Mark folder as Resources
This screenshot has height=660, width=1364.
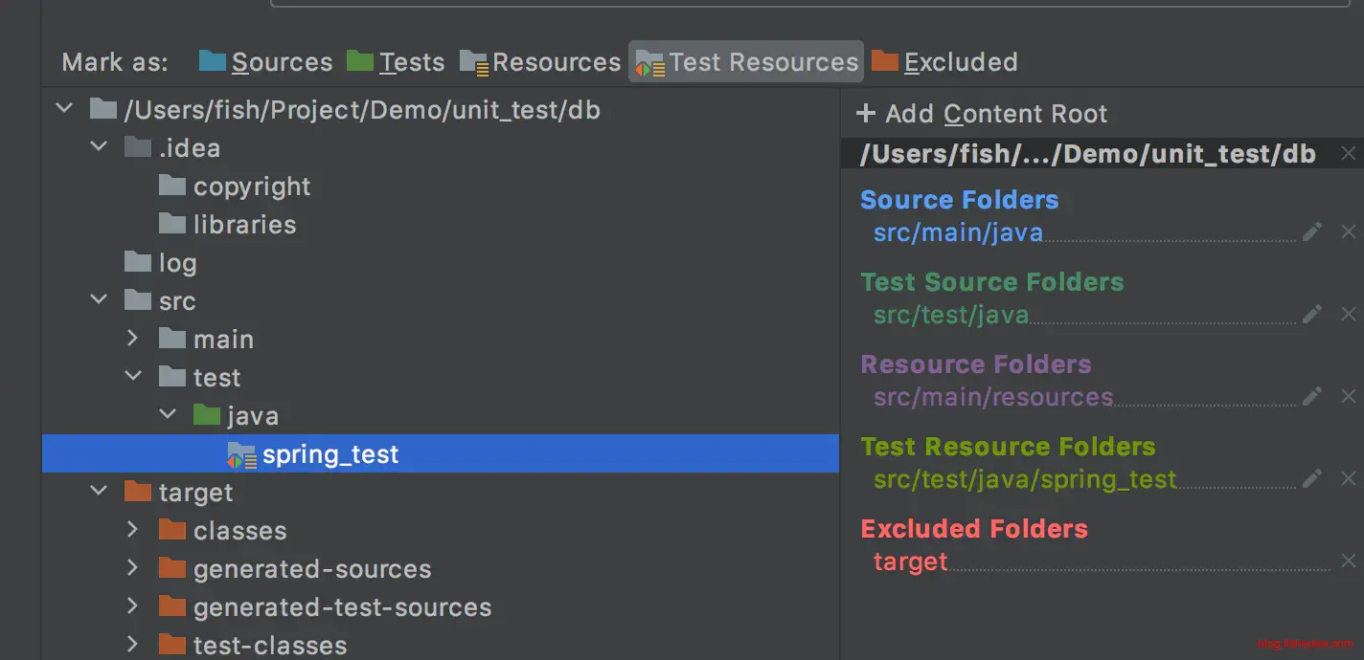click(540, 62)
